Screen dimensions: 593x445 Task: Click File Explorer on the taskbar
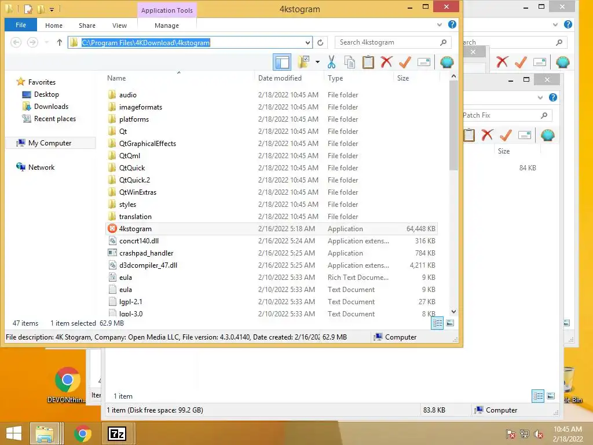pyautogui.click(x=45, y=433)
